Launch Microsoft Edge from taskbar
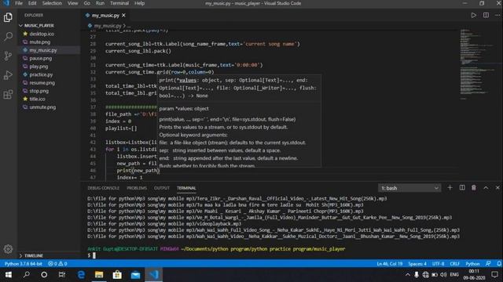 coord(81,275)
